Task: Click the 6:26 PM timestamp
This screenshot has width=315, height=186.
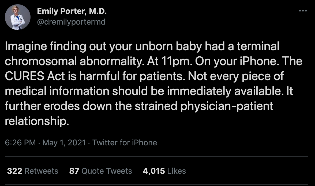Action: (20, 143)
